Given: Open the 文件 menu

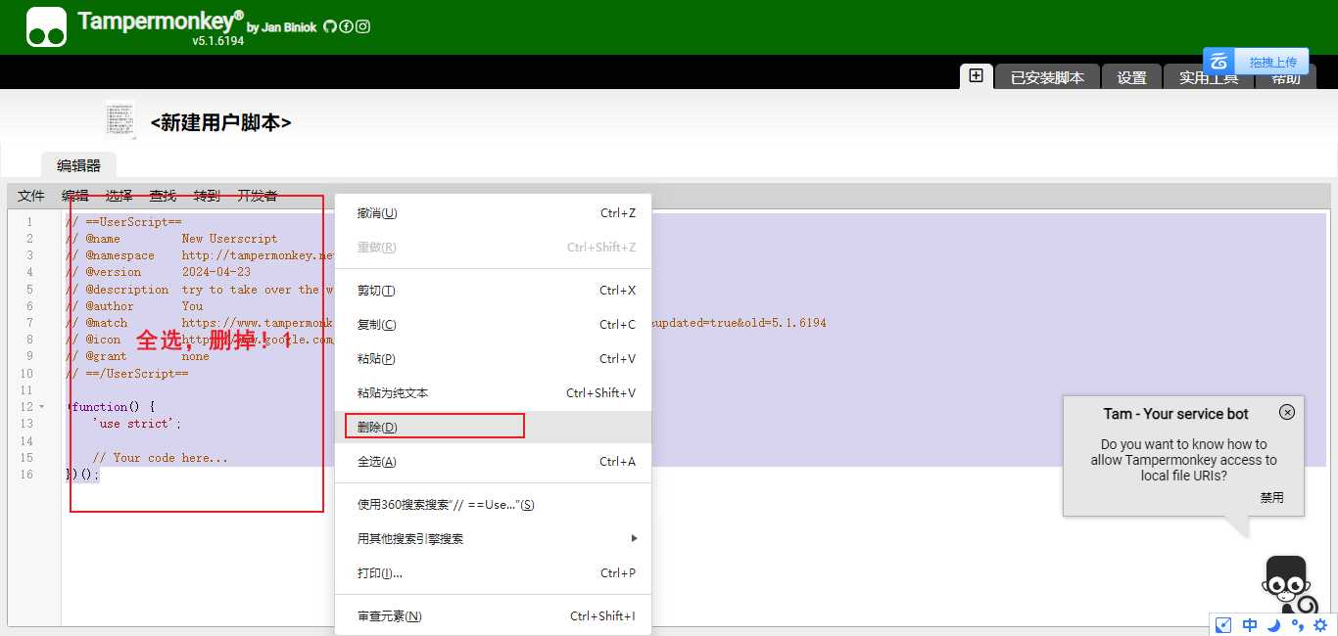Looking at the screenshot, I should [x=31, y=196].
